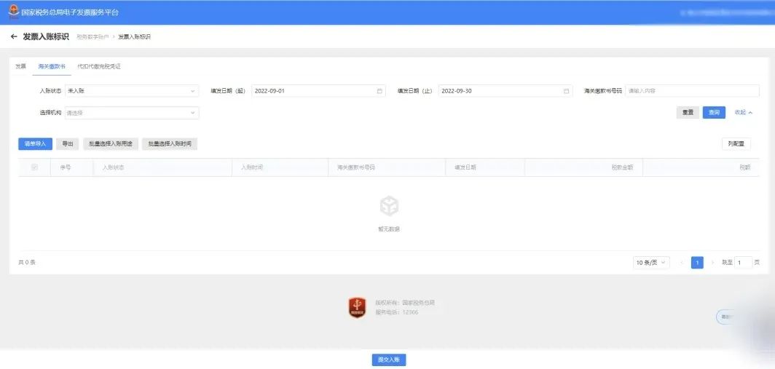The height and width of the screenshot is (369, 775).
Task: Click the empty-data box icon in table
Action: pos(389,206)
